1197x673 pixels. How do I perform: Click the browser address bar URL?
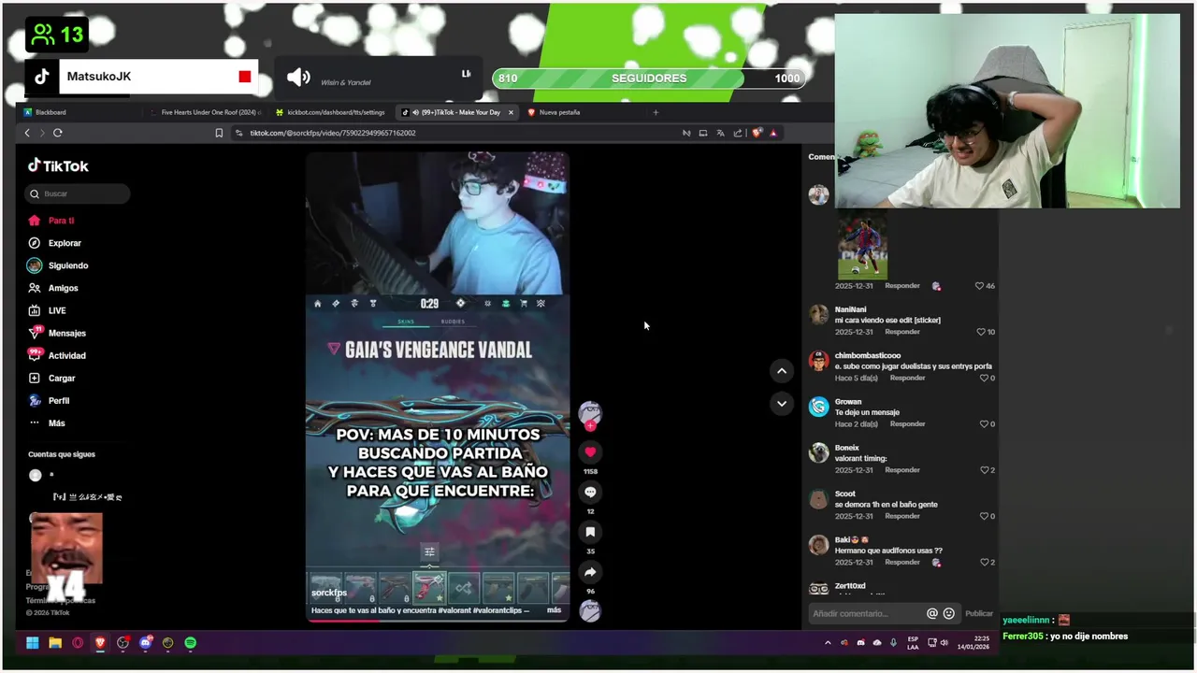pos(332,133)
